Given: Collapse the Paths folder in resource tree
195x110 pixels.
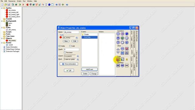Looking at the screenshot, I should click(x=2, y=28).
